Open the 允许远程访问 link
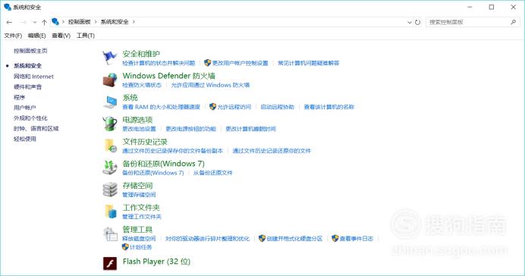 [234, 107]
